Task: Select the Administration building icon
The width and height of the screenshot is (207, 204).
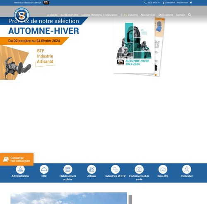Action: pos(20,169)
